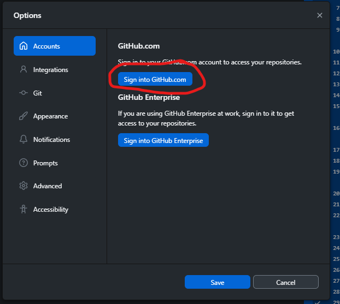Open the Accessibility tab
Screen dimensions: 340x304
click(x=55, y=210)
